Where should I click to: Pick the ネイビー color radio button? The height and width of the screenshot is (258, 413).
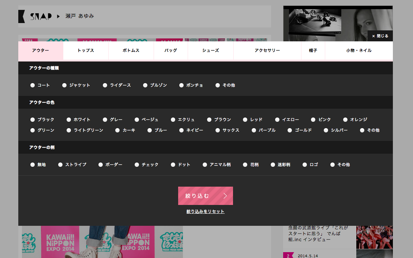[x=181, y=130]
